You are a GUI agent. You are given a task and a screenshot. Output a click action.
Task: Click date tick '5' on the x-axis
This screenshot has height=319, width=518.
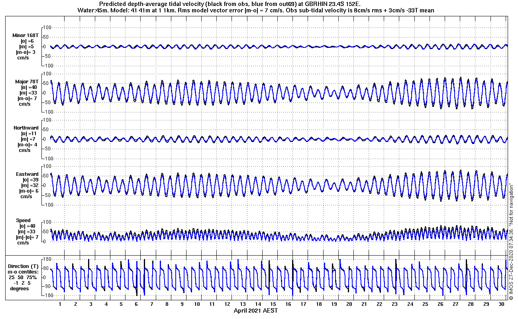coord(121,304)
